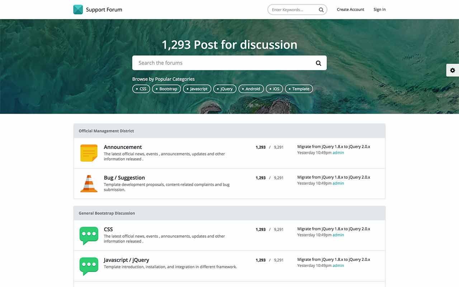This screenshot has width=459, height=287.
Task: Click the Support Forum logo icon
Action: [78, 10]
